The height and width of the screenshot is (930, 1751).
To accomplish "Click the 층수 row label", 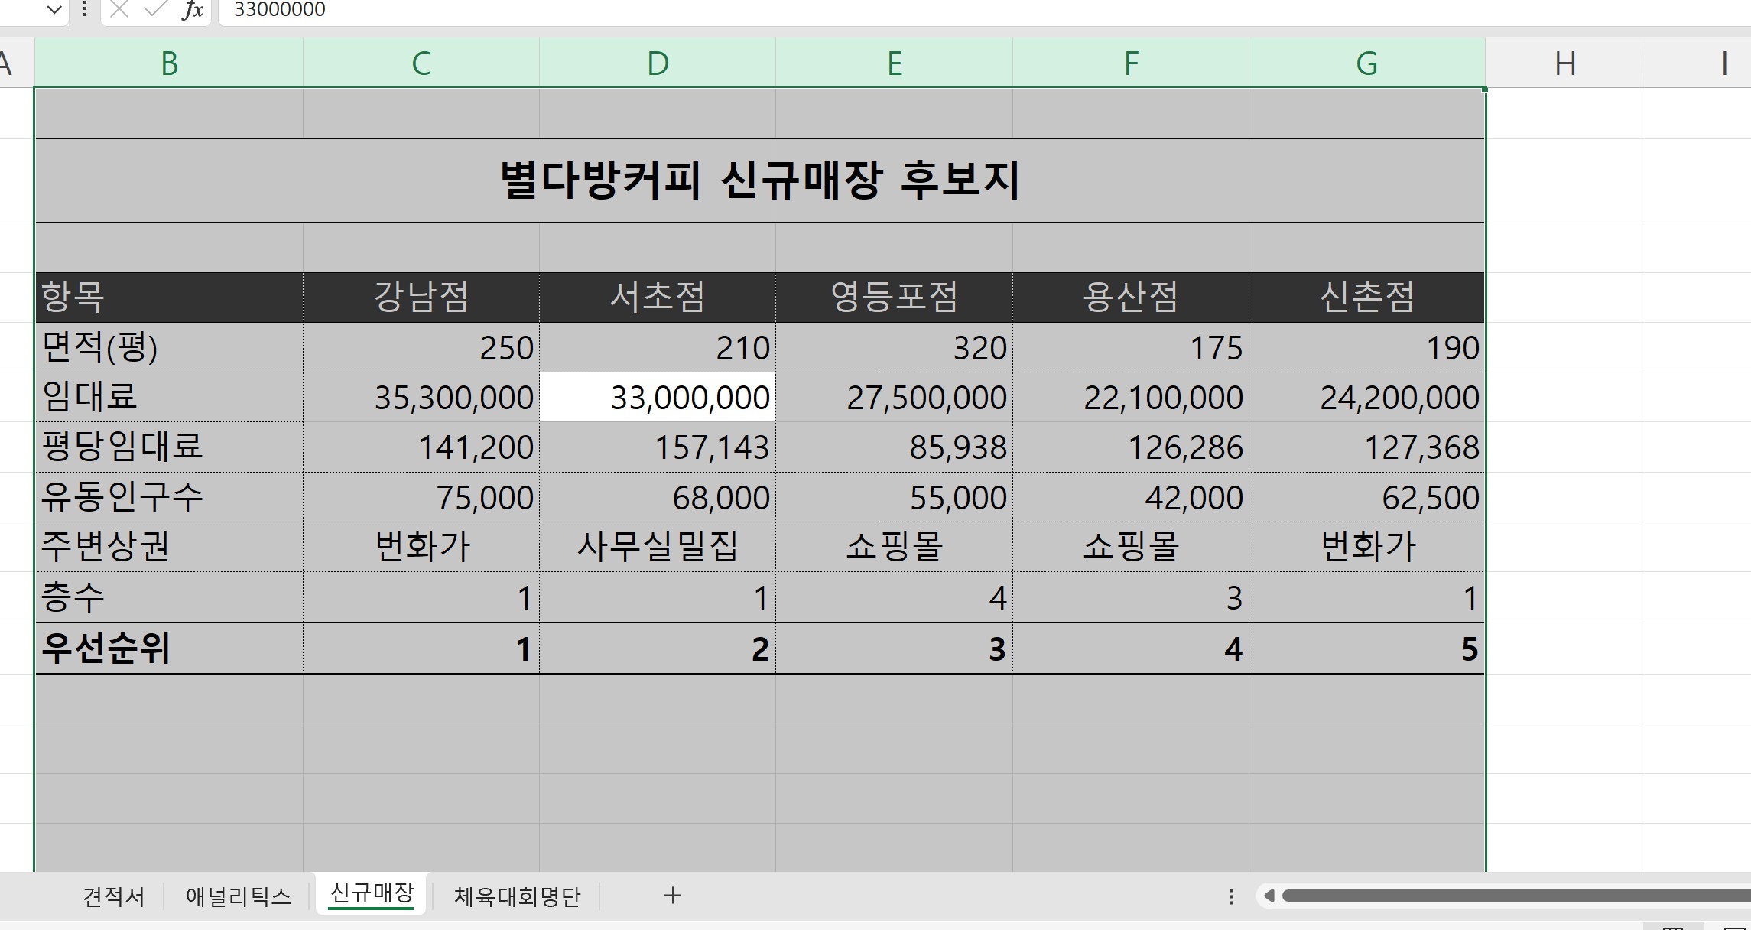I will (x=169, y=597).
